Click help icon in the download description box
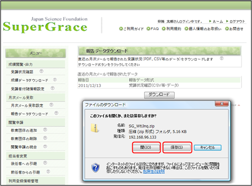Screen dimensions: 252x186 (222, 58)
